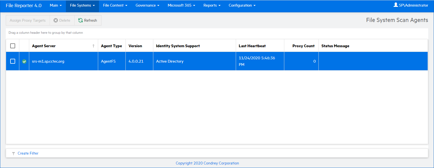This screenshot has height=168, width=434.
Task: Click the Delete button
Action: [x=62, y=20]
